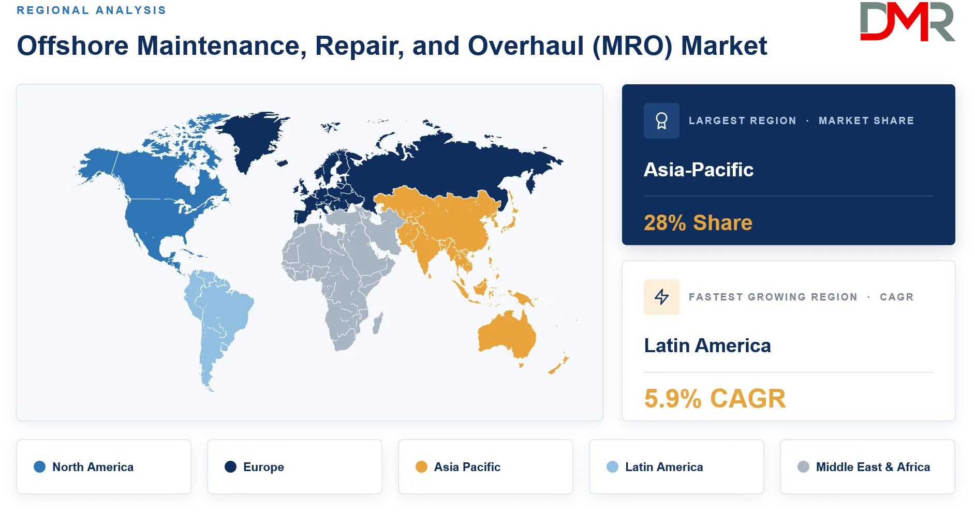
Task: Click the 'MARKET SHARE' label
Action: tap(866, 120)
